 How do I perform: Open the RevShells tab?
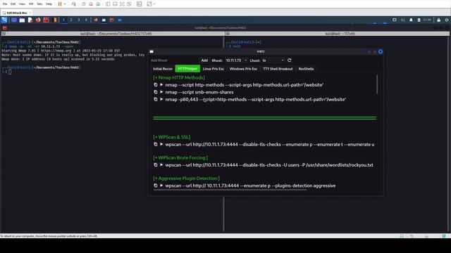coord(306,69)
